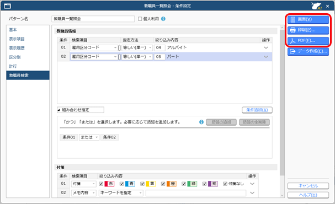Screen dimensions: 335x204
Task: Click the yellow 黄 color swatch
Action: point(151,184)
